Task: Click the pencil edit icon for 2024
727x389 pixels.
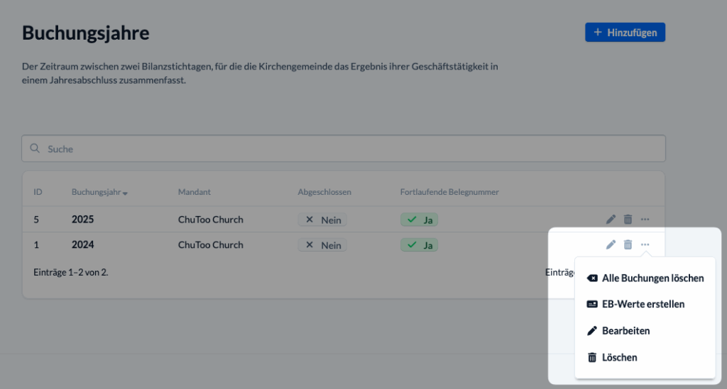Action: (611, 244)
